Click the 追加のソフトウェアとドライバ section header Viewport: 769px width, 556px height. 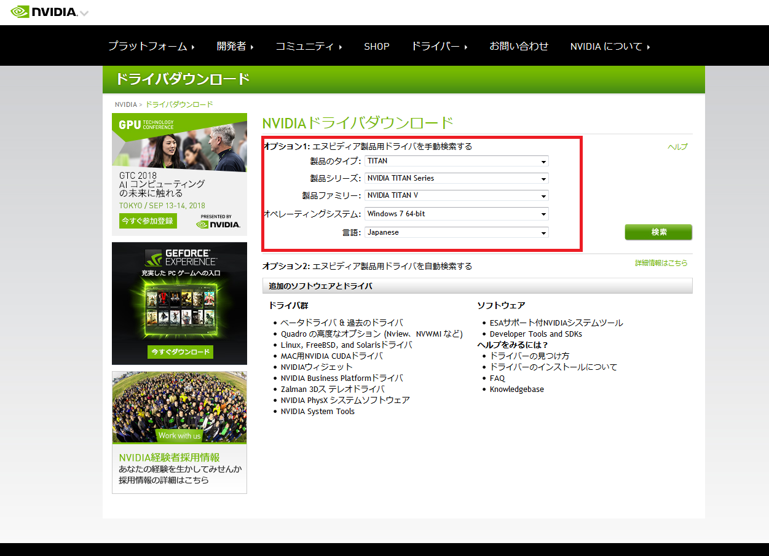pyautogui.click(x=477, y=286)
